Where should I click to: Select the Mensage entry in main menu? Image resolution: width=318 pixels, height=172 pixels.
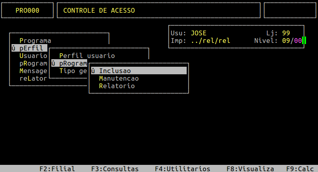(x=33, y=71)
